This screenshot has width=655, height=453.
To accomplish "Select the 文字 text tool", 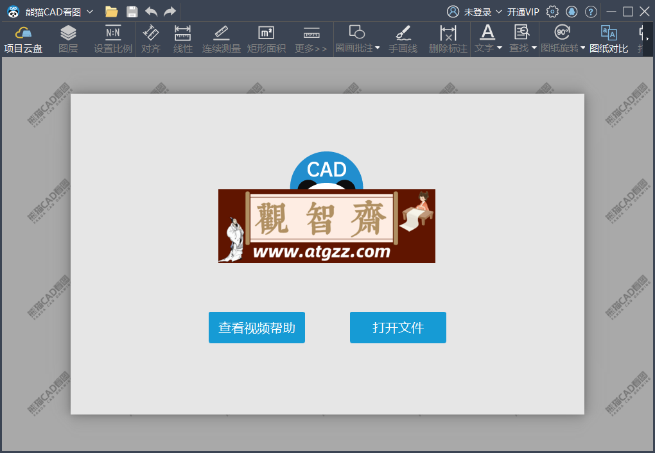I will pyautogui.click(x=485, y=40).
